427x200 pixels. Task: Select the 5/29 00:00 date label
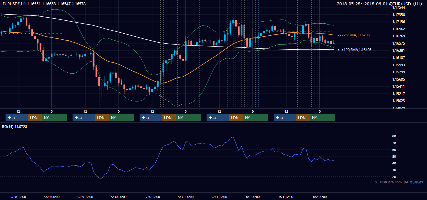click(x=51, y=197)
